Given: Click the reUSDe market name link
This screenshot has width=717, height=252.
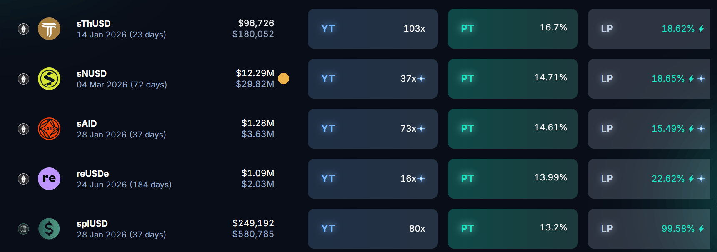Looking at the screenshot, I should click(93, 174).
